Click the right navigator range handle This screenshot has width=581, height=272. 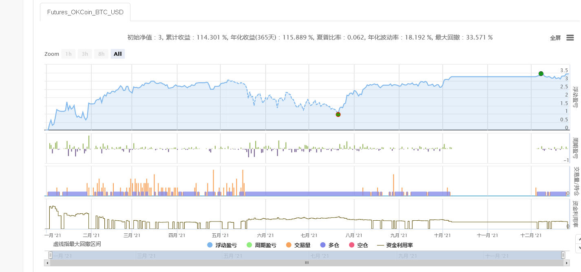pos(563,255)
